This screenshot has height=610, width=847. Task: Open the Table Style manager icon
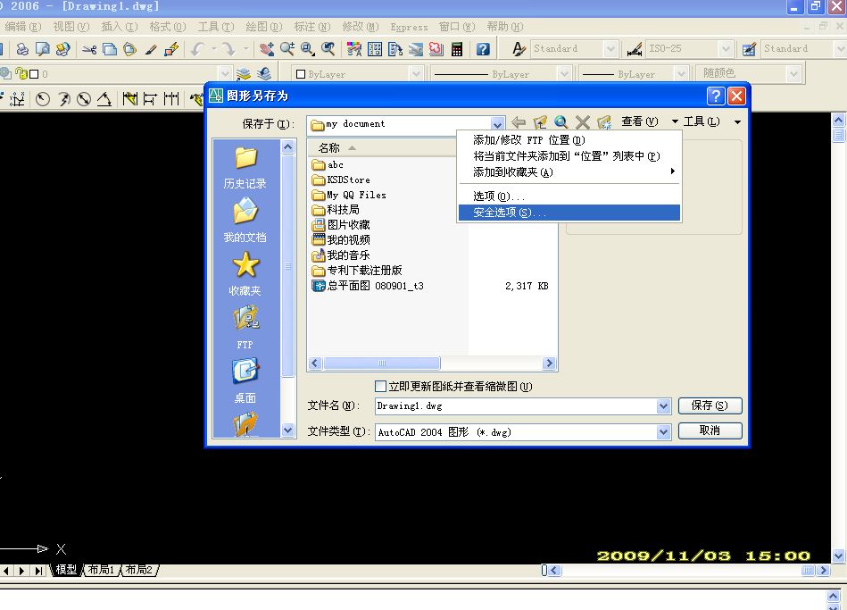tap(749, 49)
